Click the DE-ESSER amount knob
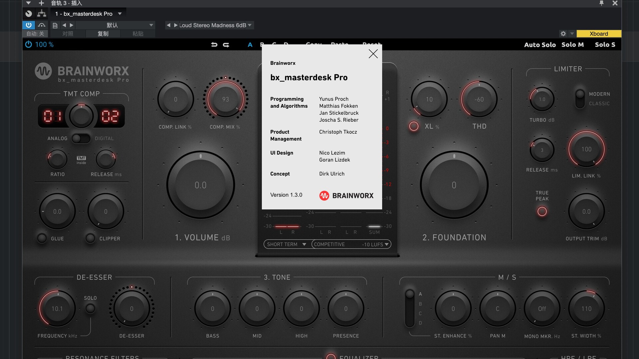 (132, 309)
